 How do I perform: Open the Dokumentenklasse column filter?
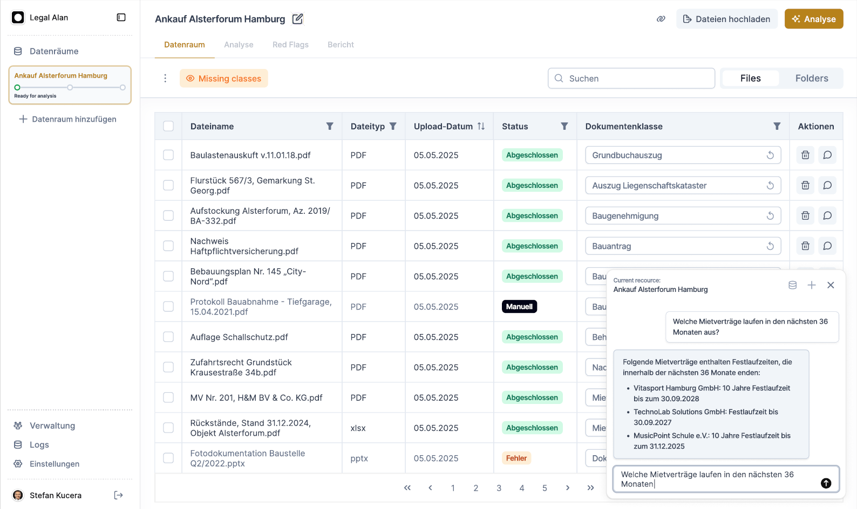pyautogui.click(x=777, y=126)
